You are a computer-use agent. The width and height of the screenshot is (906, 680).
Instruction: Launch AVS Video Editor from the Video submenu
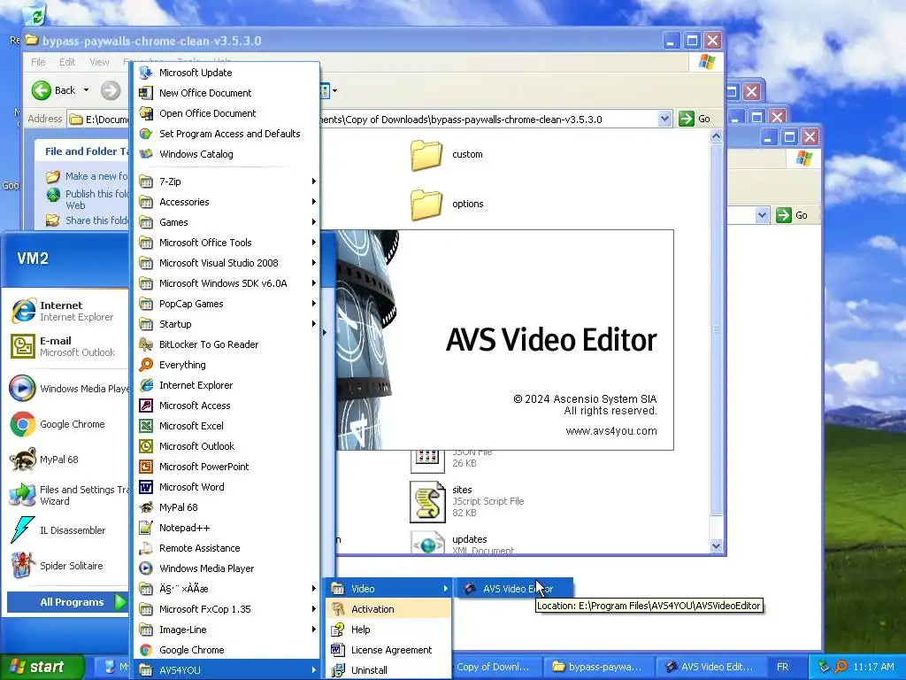(x=513, y=589)
